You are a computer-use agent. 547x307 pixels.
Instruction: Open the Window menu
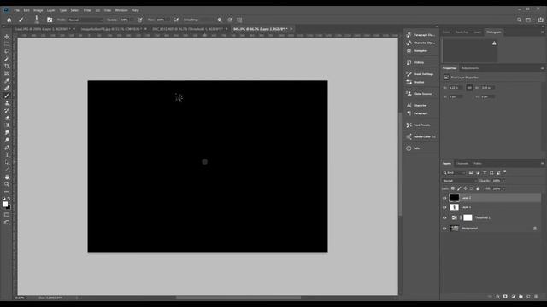click(121, 10)
